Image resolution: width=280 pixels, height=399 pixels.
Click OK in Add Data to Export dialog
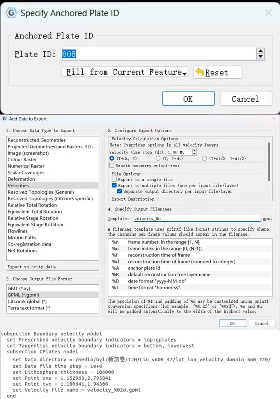coord(232,323)
